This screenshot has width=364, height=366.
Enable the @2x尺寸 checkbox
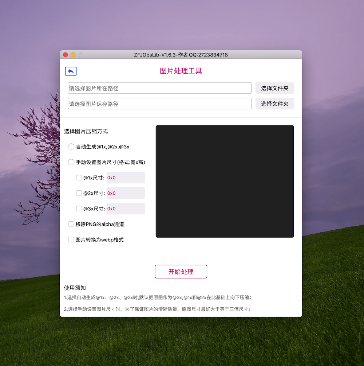[79, 193]
